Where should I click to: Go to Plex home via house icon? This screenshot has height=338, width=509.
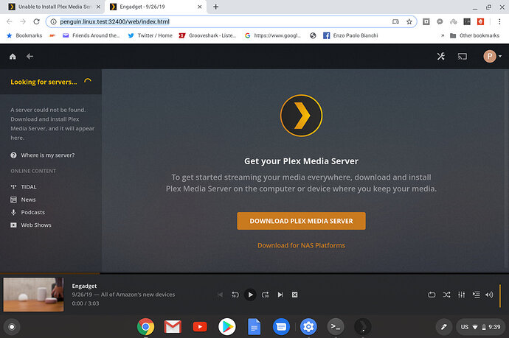click(x=13, y=57)
